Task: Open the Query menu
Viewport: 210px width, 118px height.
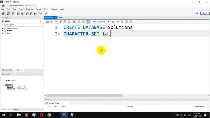Action: (x=21, y=9)
